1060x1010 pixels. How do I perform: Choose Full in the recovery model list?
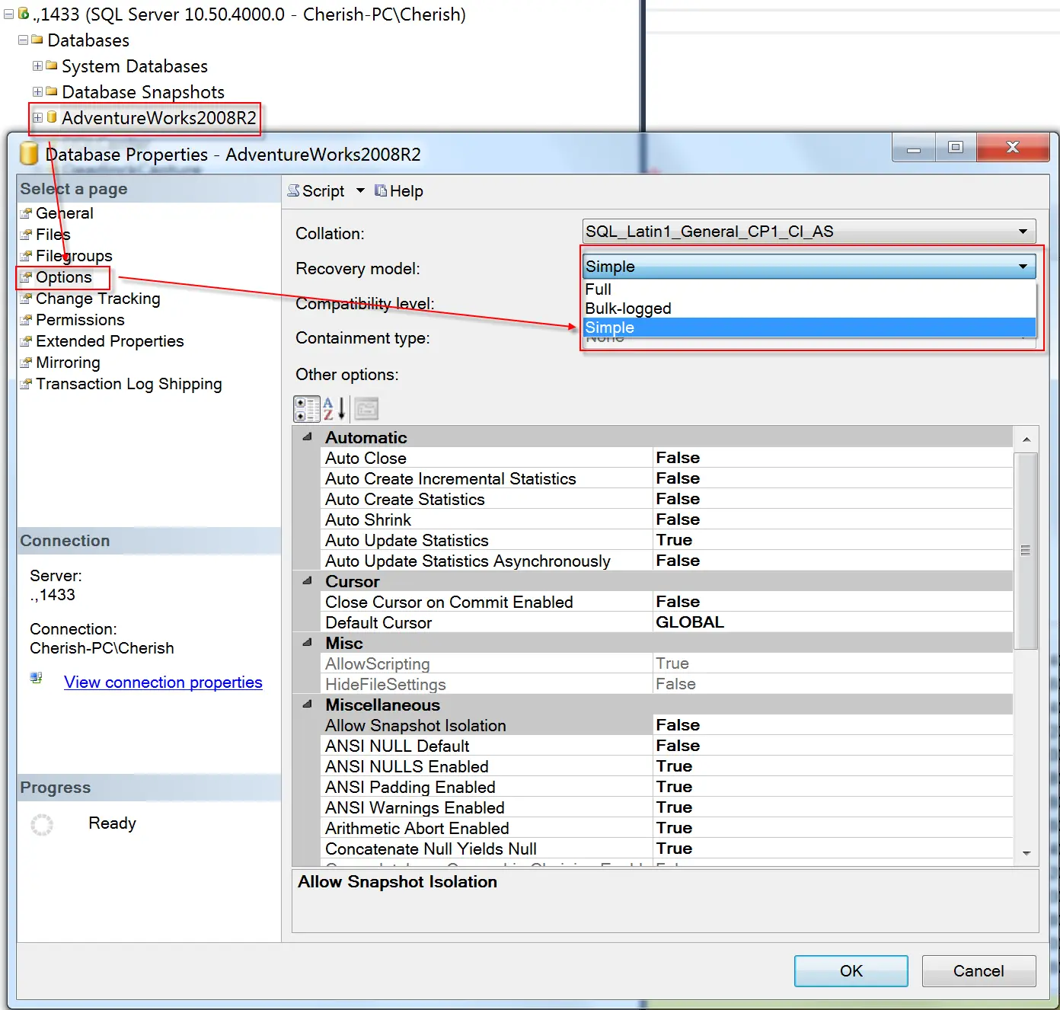[809, 289]
